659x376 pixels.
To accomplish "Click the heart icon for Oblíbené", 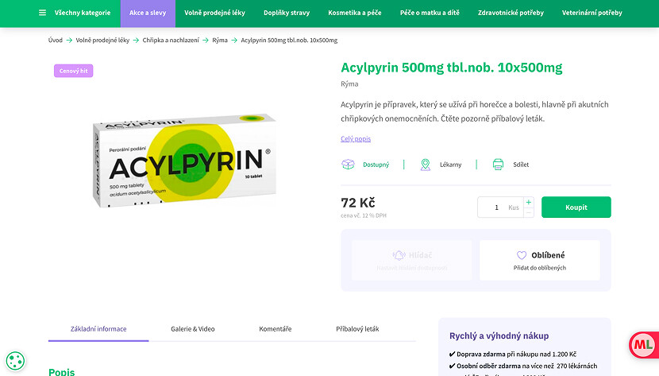I will pos(522,255).
